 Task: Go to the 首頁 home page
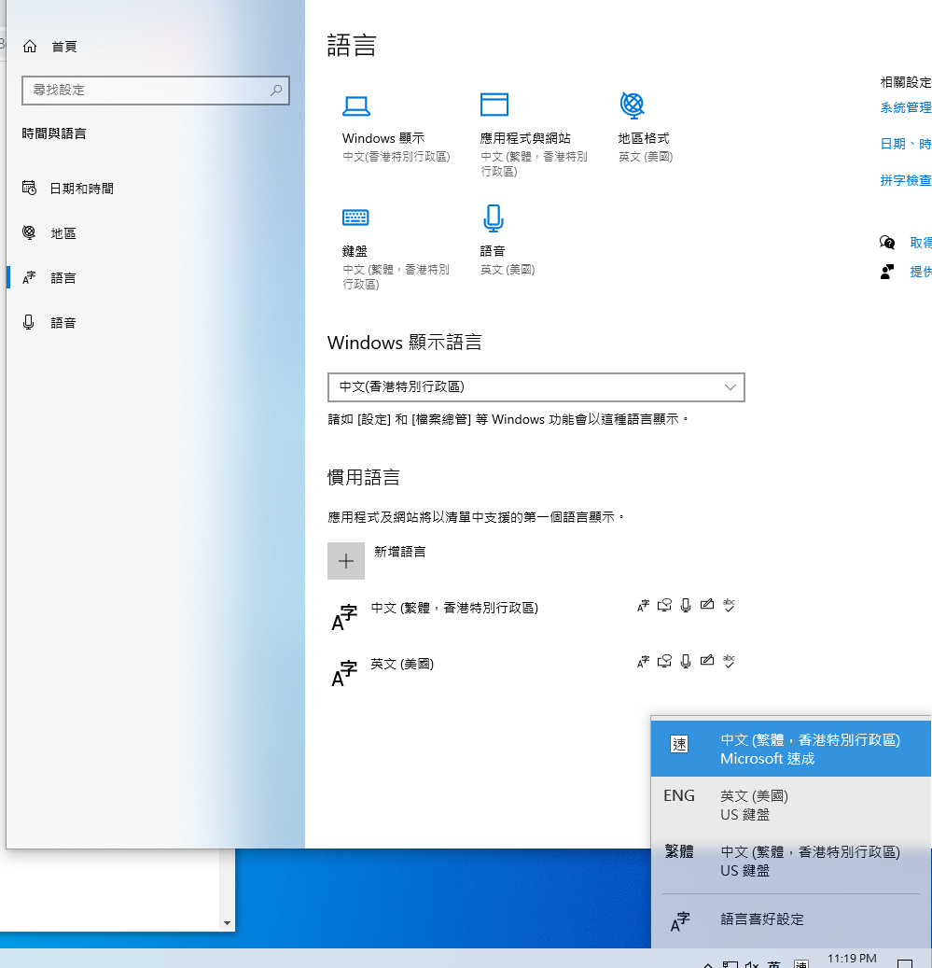(49, 47)
